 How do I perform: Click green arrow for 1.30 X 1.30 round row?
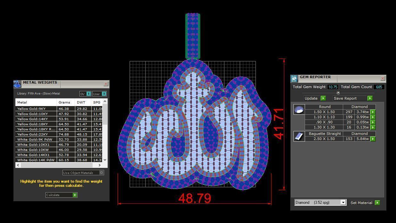373,127
